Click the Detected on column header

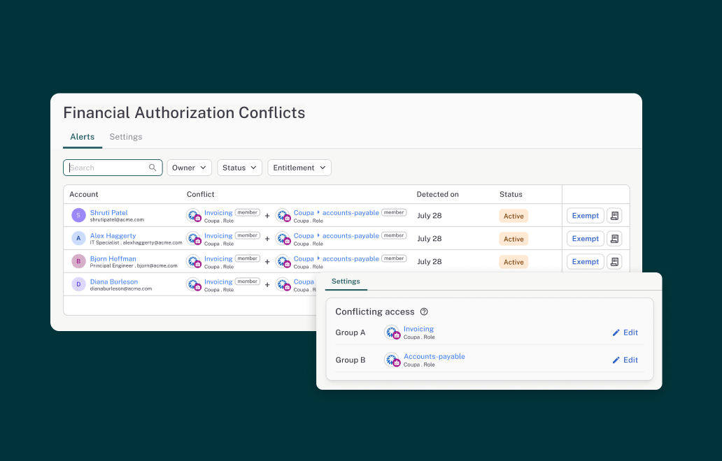[437, 194]
